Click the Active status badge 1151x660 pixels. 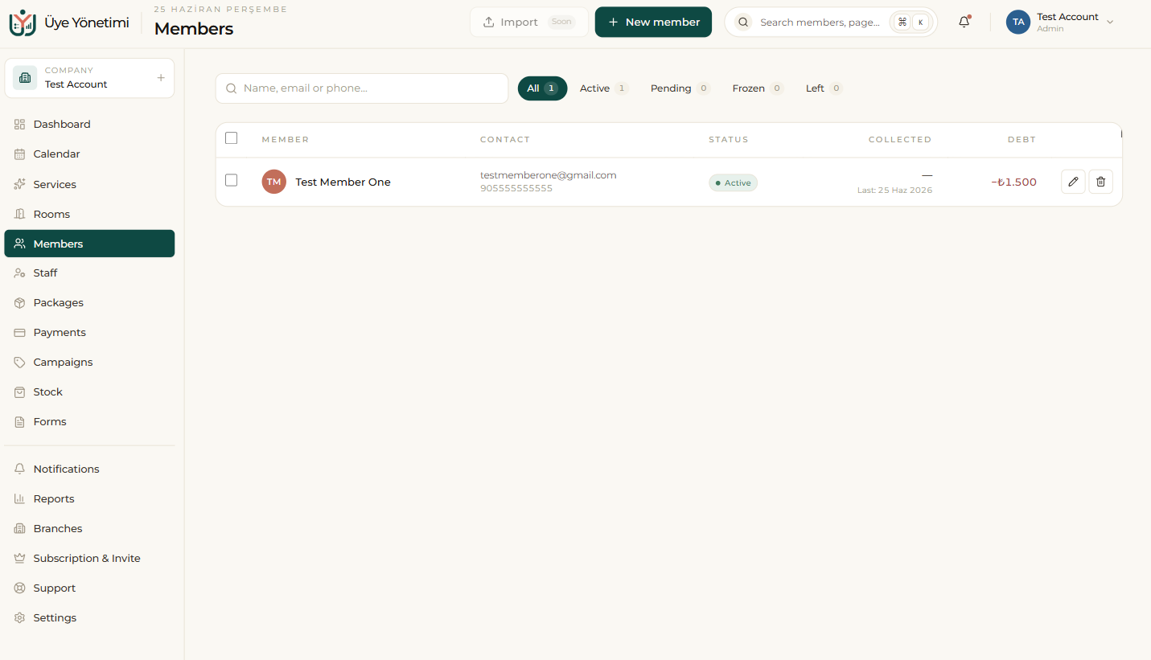[x=733, y=182]
